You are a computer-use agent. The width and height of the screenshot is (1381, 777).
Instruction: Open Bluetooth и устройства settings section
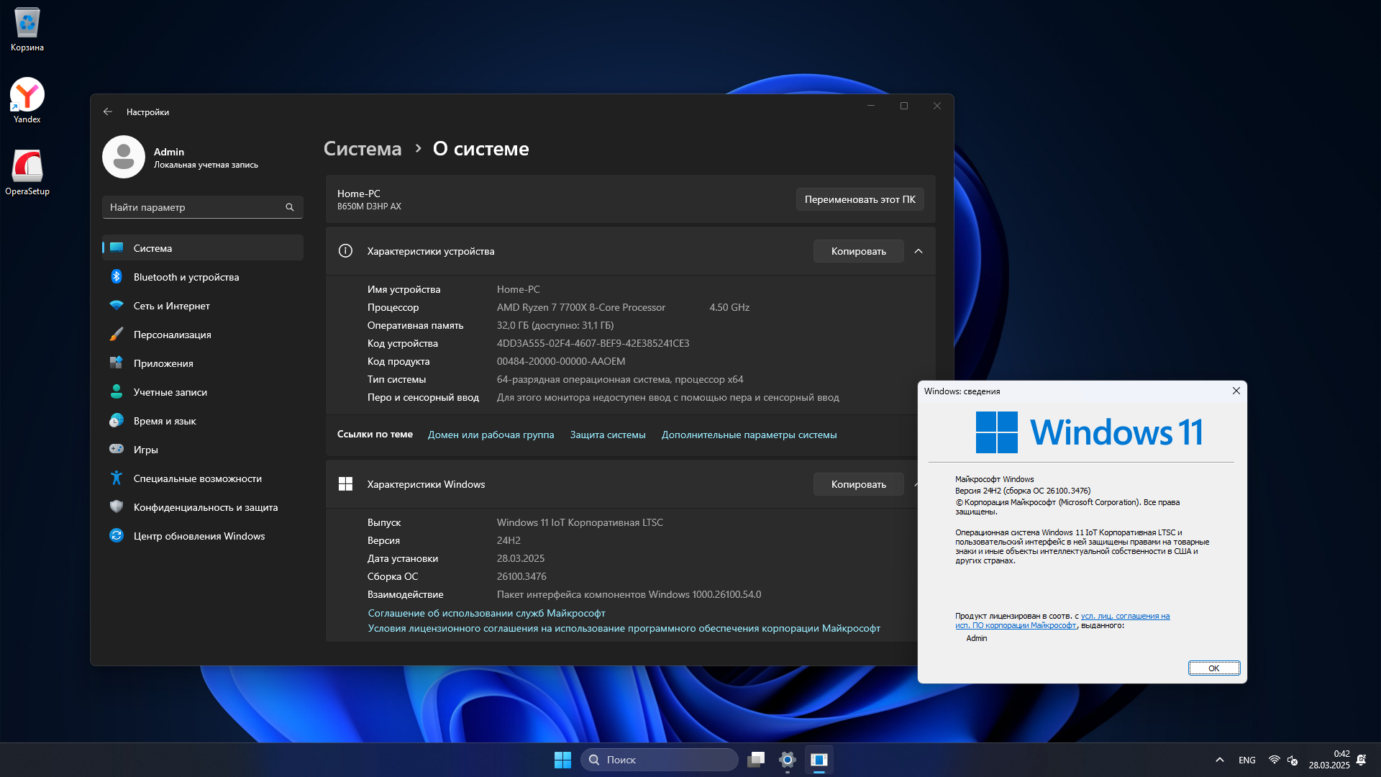(186, 277)
